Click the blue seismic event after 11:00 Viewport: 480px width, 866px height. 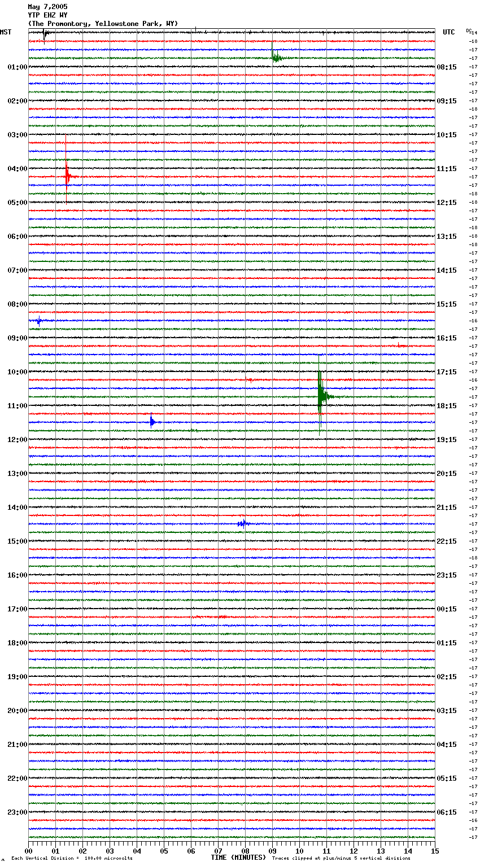[x=152, y=421]
